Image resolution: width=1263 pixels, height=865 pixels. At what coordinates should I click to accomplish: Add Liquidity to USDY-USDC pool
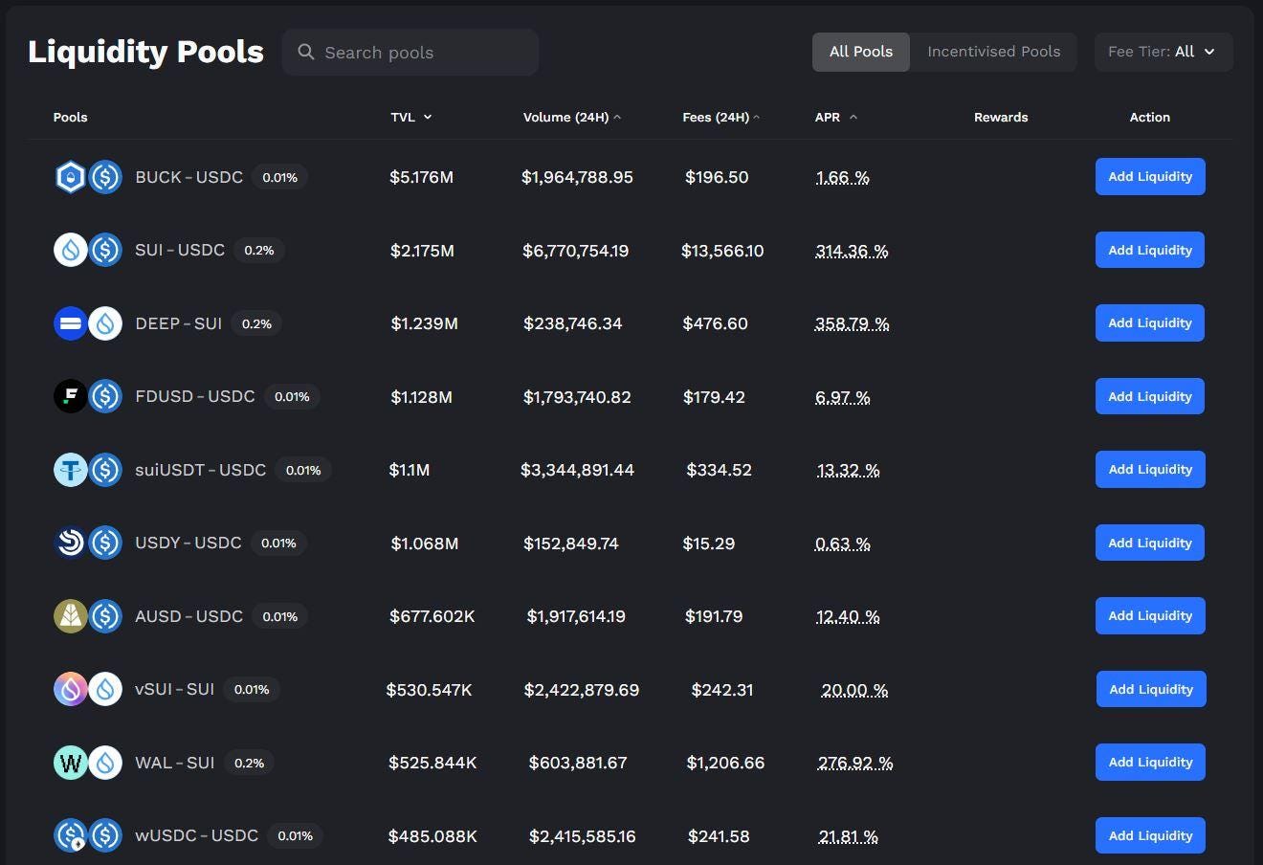[1150, 543]
